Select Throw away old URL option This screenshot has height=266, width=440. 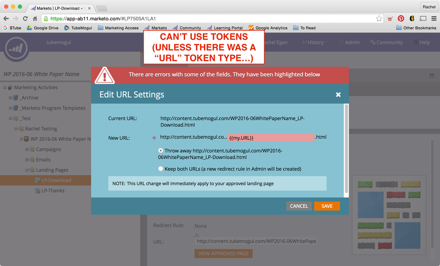pyautogui.click(x=160, y=150)
